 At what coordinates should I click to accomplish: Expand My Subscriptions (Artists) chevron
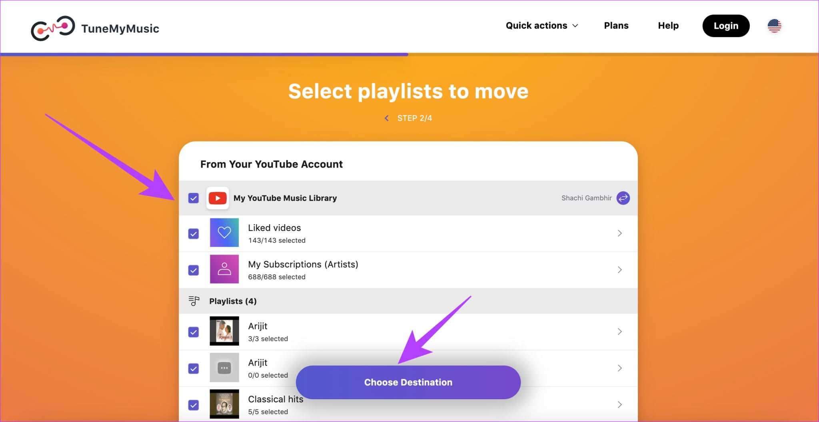pos(619,270)
